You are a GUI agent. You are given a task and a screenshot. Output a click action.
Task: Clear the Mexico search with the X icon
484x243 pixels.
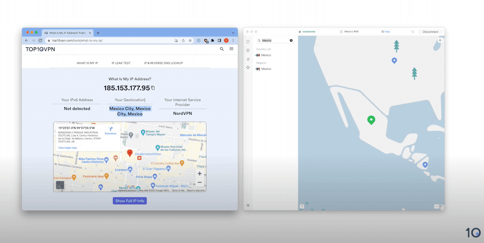coord(291,40)
